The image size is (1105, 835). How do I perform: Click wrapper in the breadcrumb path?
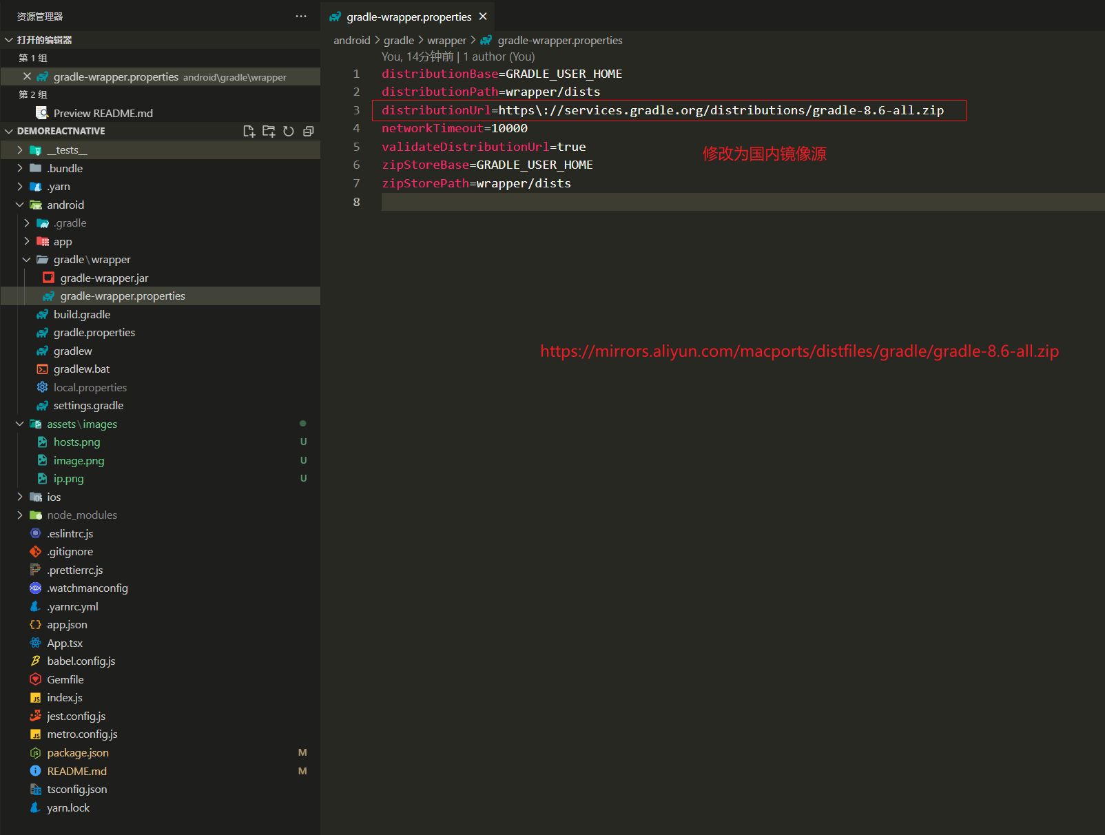(x=446, y=41)
